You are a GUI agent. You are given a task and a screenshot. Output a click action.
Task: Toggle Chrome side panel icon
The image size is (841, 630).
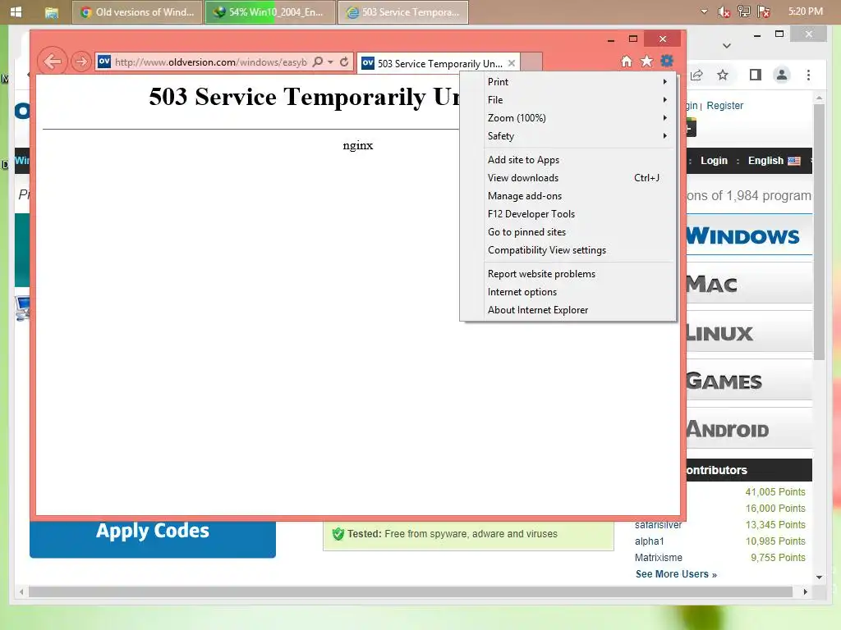click(756, 75)
